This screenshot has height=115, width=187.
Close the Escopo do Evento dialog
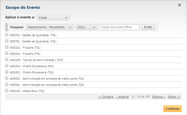pyautogui.click(x=179, y=5)
